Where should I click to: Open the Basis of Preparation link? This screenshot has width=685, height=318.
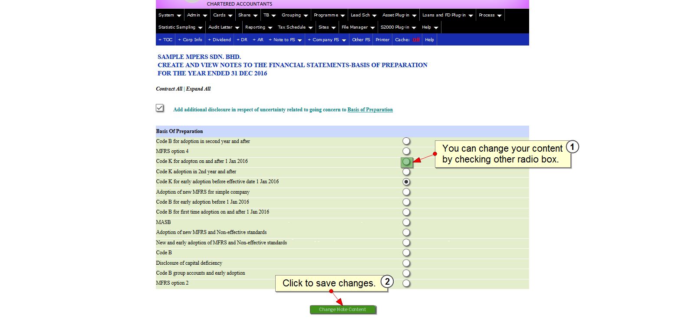(x=370, y=110)
